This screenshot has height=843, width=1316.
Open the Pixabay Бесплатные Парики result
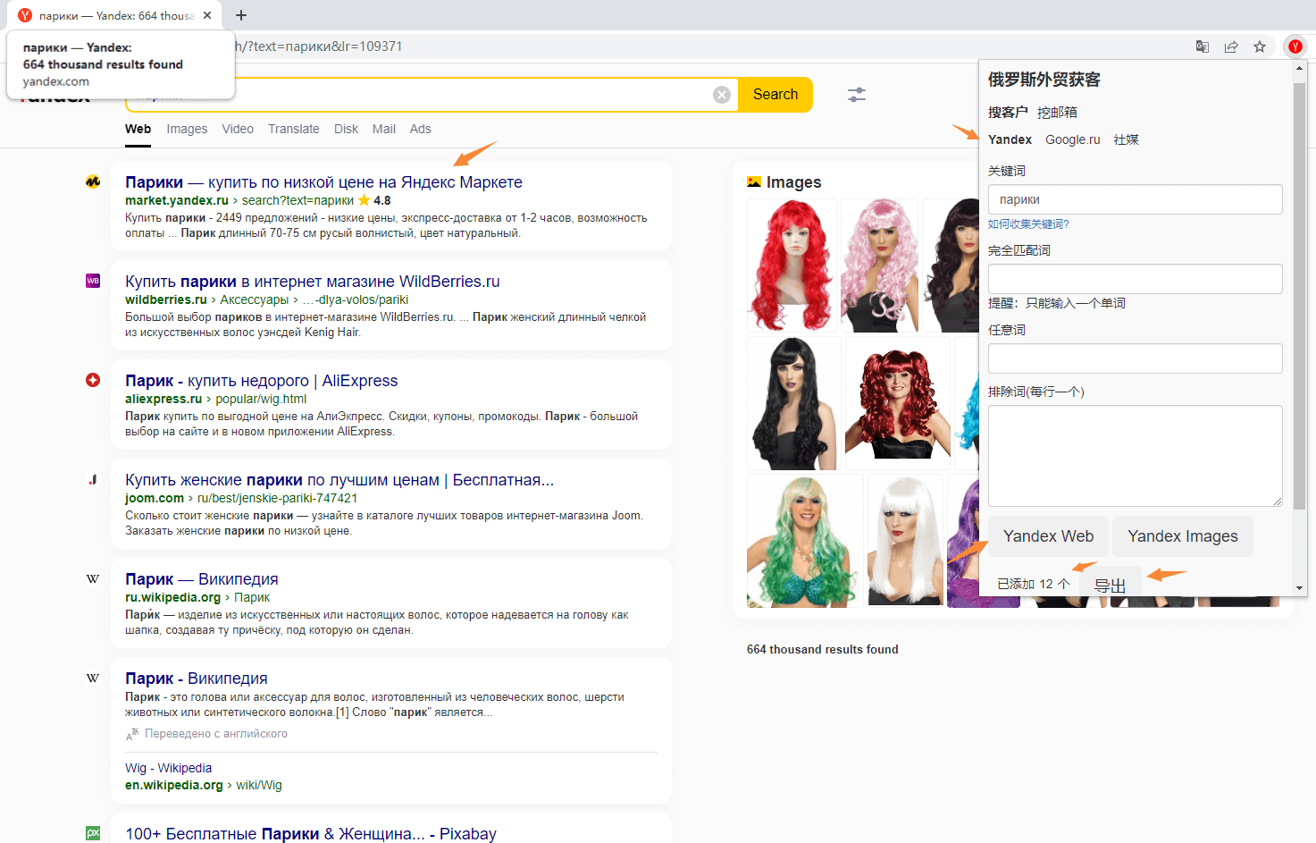click(311, 833)
